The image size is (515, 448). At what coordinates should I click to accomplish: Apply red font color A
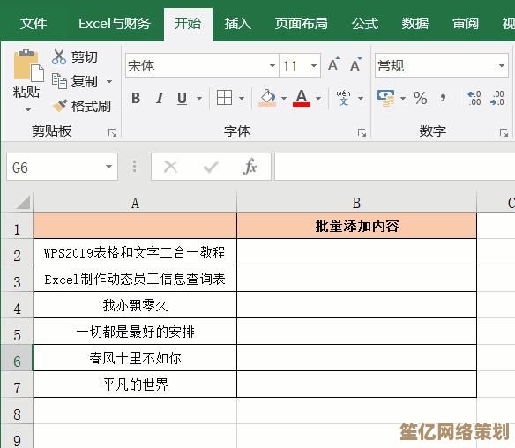[x=302, y=98]
